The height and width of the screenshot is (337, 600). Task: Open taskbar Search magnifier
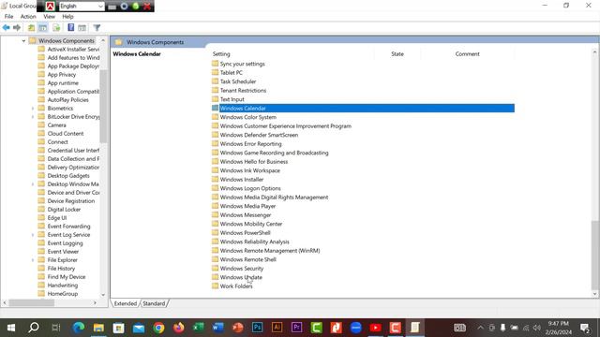34,328
